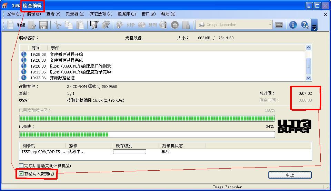Click the toolbar icon before the 刻录 burn button
331x191 pixels.
106,25
